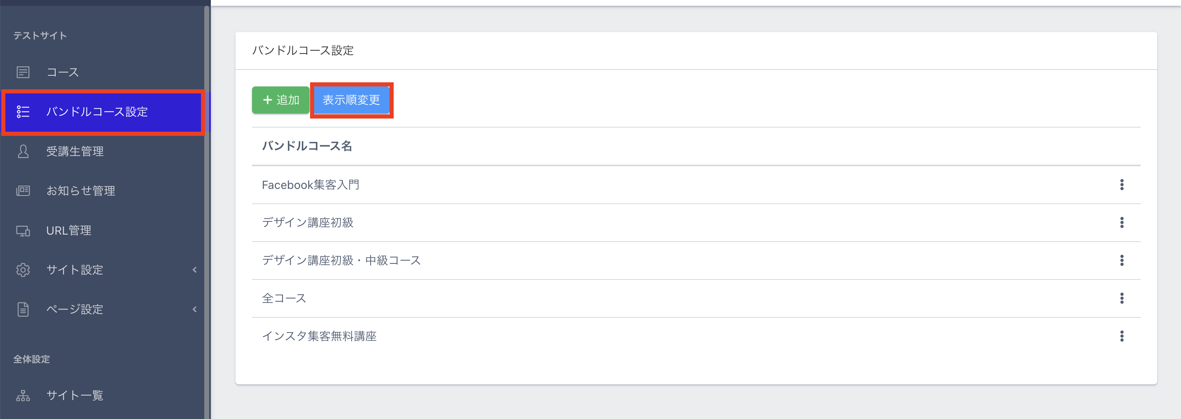Click the news management newspaper icon
1181x419 pixels.
tap(23, 191)
